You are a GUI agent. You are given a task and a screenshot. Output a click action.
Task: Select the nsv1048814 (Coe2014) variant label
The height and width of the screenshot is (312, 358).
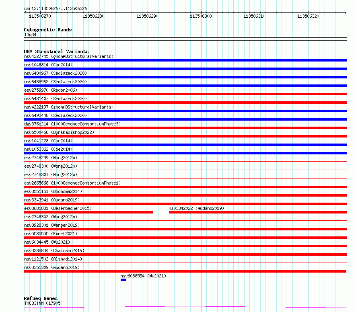pos(48,65)
